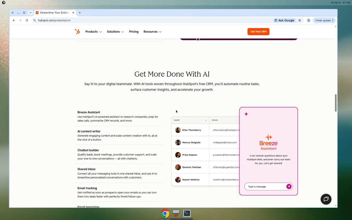Click the browser back arrow
Image resolution: width=352 pixels, height=220 pixels.
coord(14,20)
